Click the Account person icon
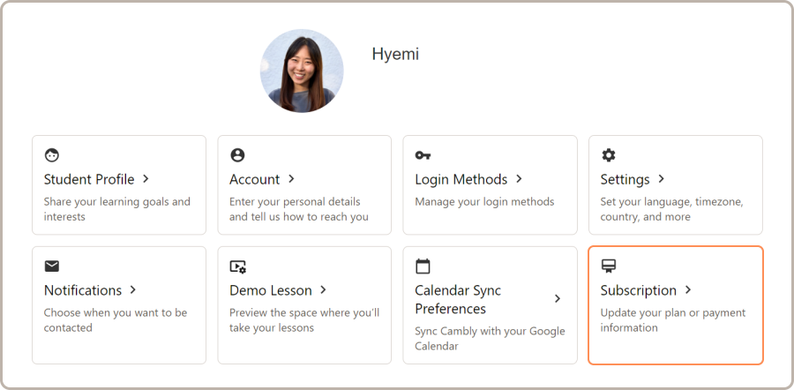The height and width of the screenshot is (390, 794). coord(237,155)
